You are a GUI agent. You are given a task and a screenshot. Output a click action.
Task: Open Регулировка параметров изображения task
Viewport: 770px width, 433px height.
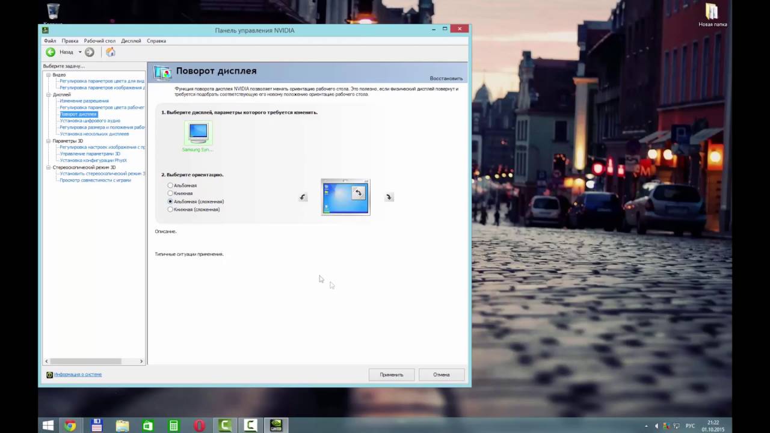(x=102, y=88)
